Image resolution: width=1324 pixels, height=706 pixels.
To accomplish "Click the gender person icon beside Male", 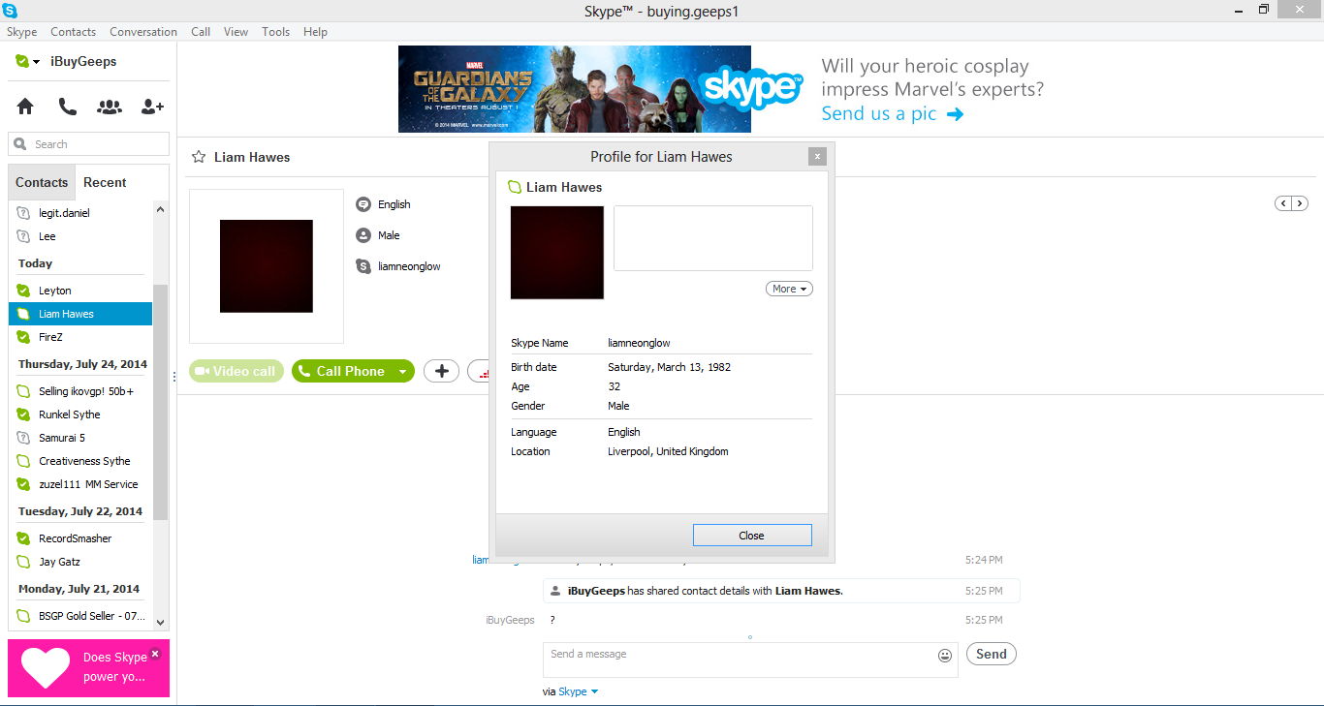I will 363,235.
